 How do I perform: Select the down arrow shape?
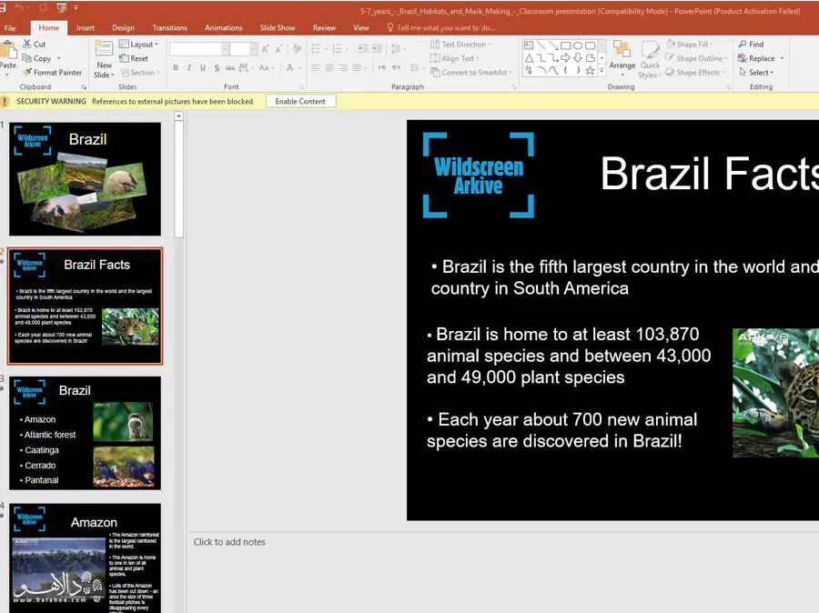578,58
